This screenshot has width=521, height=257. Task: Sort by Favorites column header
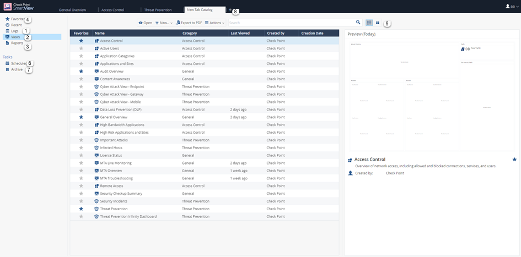pyautogui.click(x=81, y=33)
